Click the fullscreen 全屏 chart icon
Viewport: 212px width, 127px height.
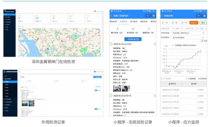204,41
